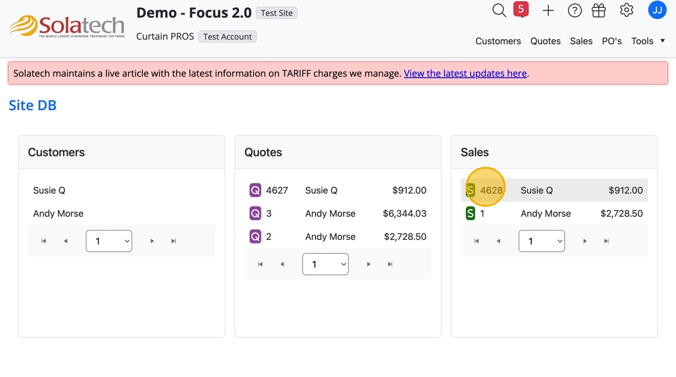Follow the 'View the latest updates here' link
Viewport: 676px width, 377px height.
coord(465,73)
